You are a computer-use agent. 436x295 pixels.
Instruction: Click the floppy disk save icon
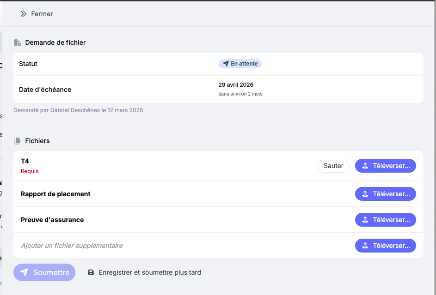(x=91, y=272)
